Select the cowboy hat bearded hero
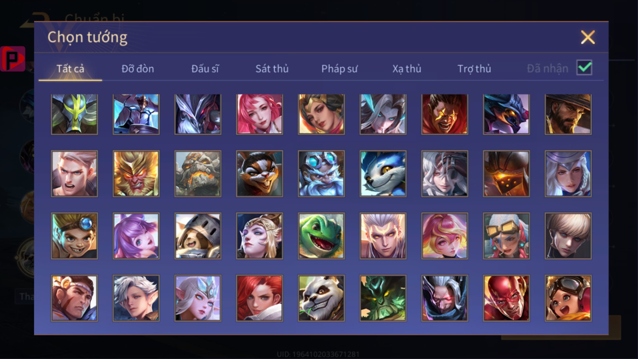The width and height of the screenshot is (638, 359). click(x=568, y=114)
